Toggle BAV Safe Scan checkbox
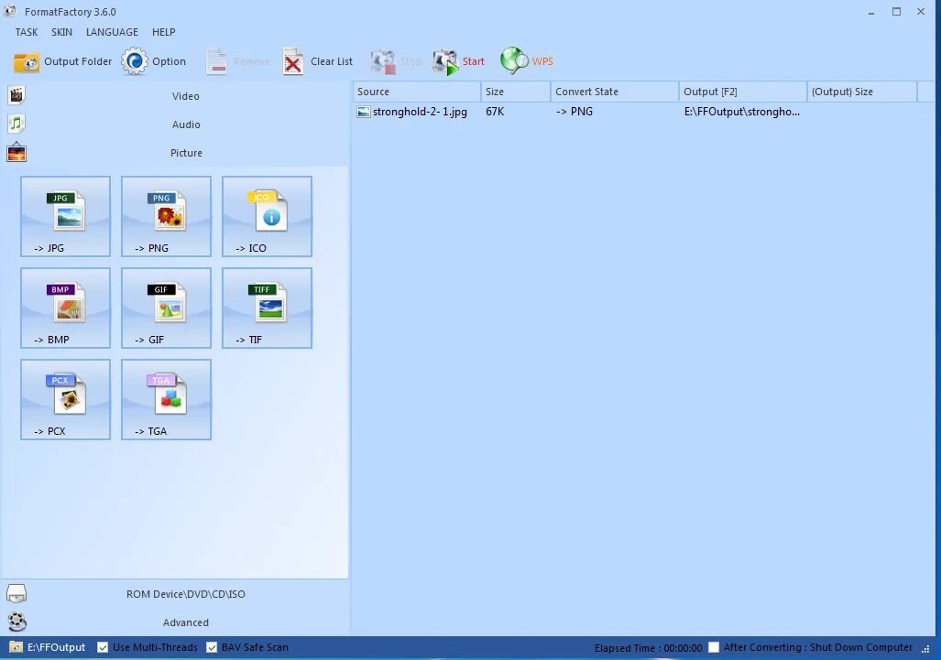The height and width of the screenshot is (660, 941). [x=212, y=647]
